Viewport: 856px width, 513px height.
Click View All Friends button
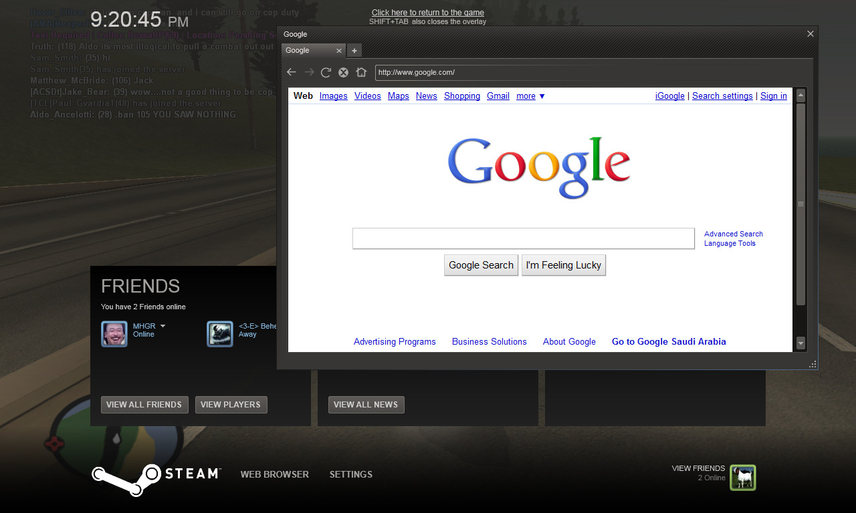144,405
